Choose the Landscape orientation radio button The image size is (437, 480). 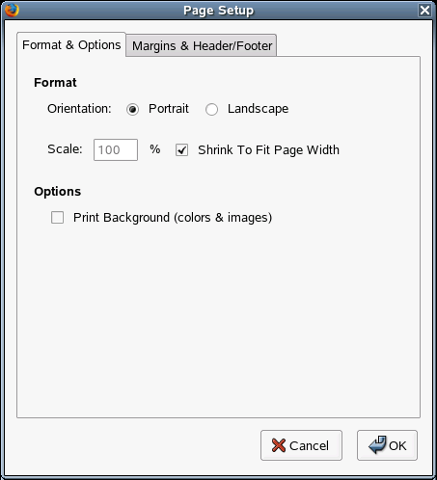(211, 109)
